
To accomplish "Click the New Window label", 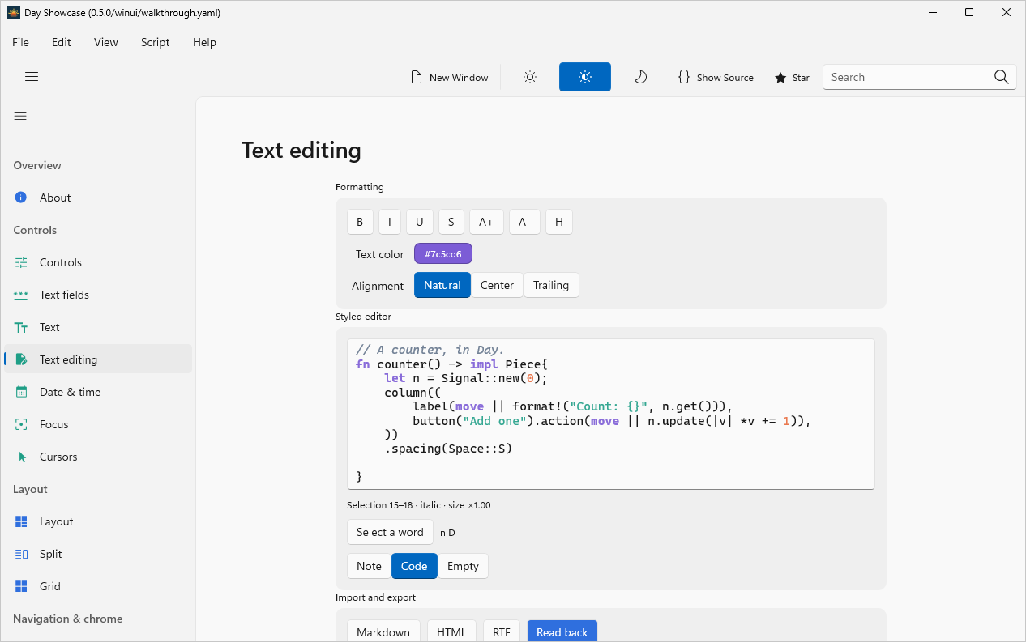I will point(459,78).
